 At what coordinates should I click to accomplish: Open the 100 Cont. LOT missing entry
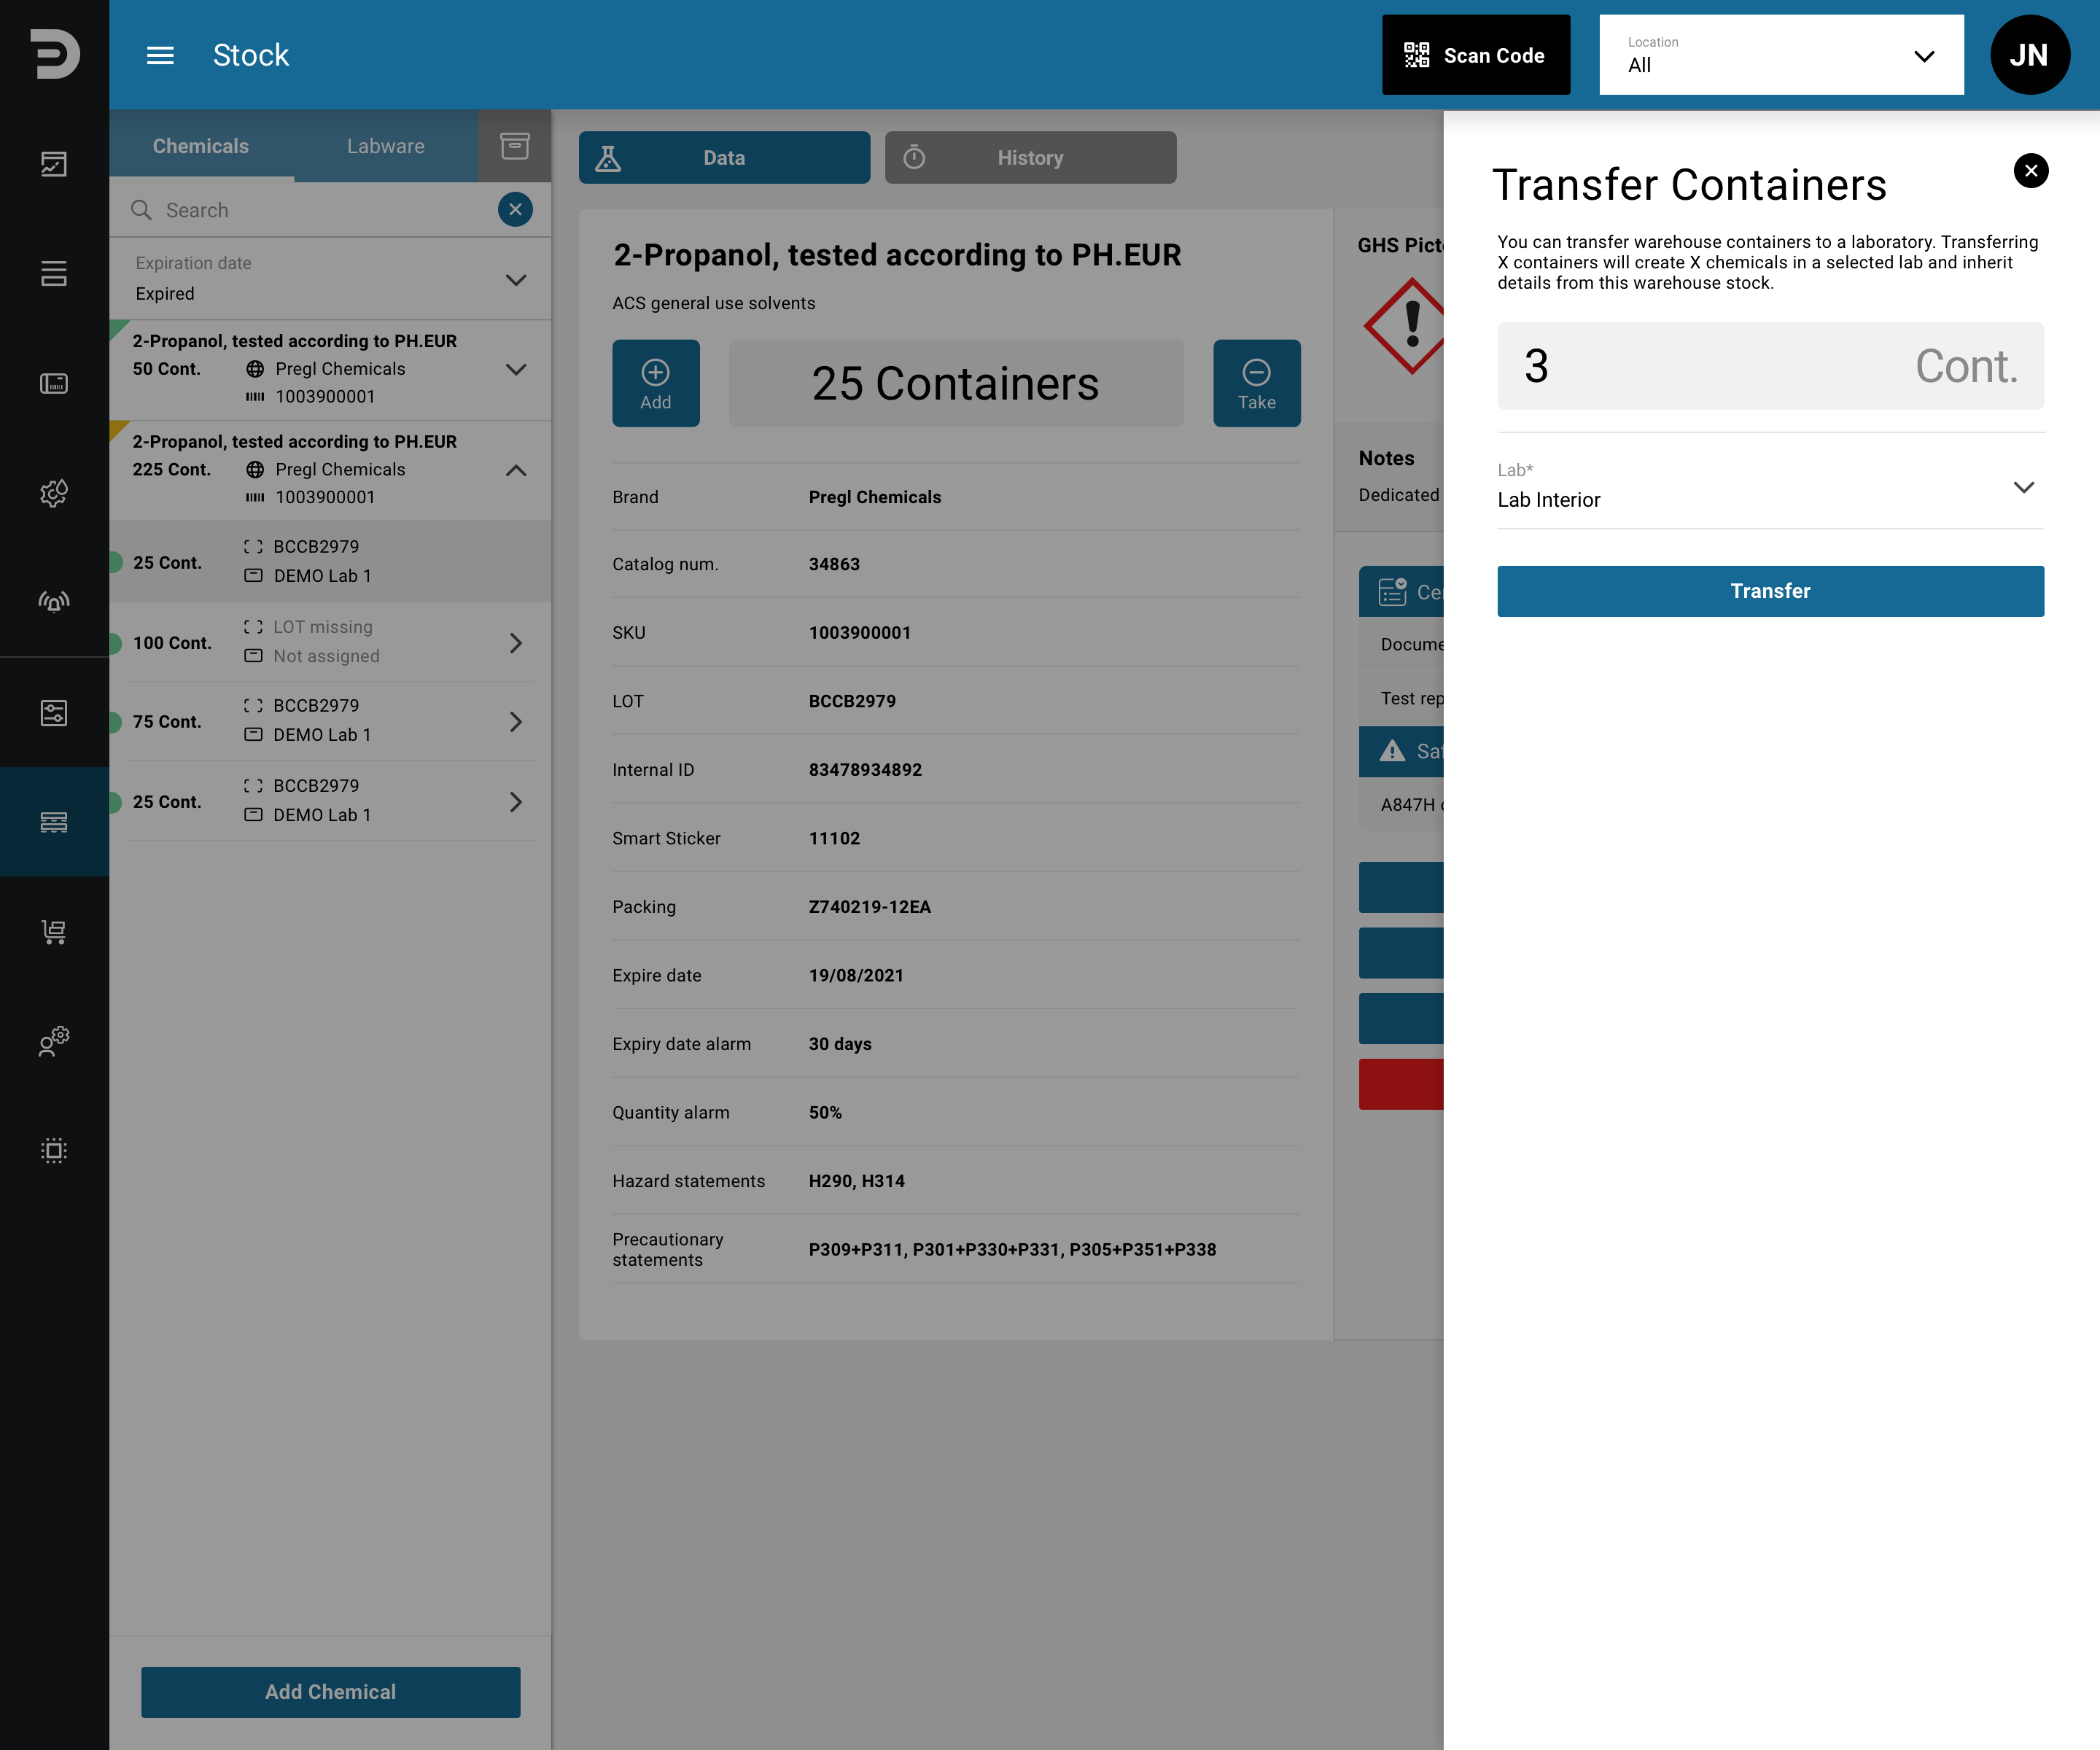pyautogui.click(x=330, y=642)
